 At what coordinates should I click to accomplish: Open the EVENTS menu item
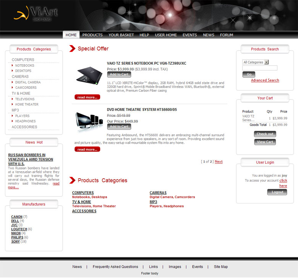point(189,35)
